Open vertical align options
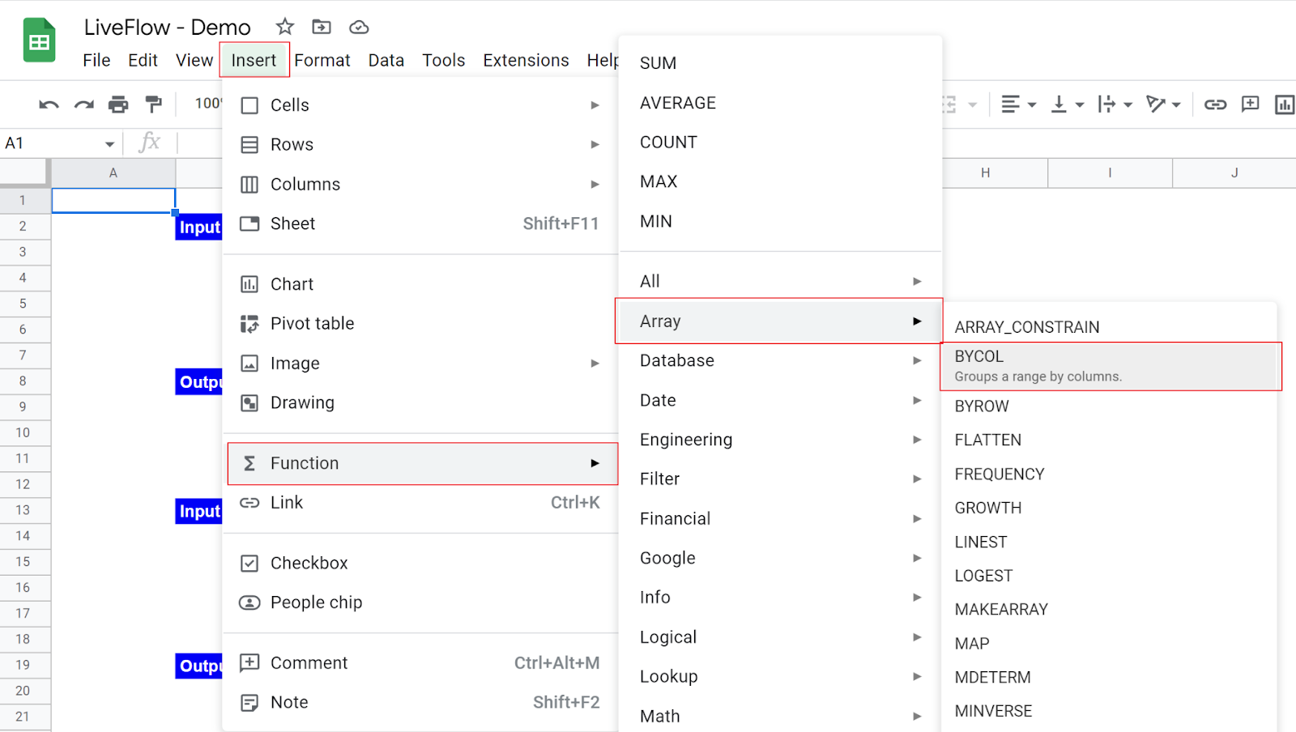The height and width of the screenshot is (732, 1296). click(x=1067, y=104)
